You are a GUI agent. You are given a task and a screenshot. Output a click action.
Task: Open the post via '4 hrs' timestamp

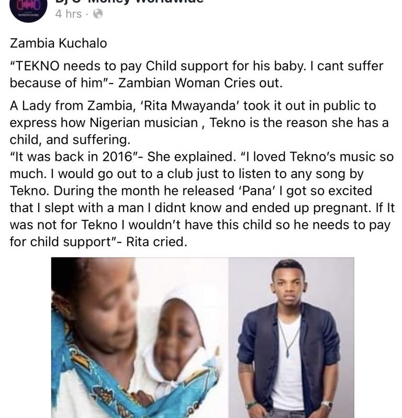pos(68,14)
